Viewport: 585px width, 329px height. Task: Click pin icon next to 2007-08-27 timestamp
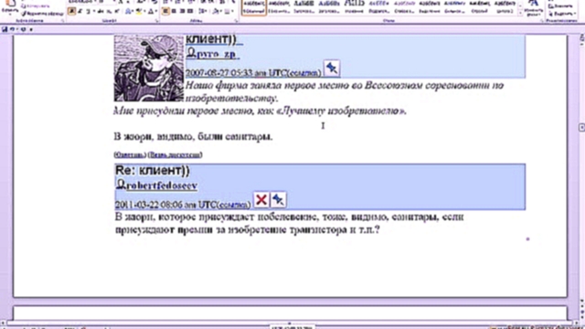tap(331, 68)
